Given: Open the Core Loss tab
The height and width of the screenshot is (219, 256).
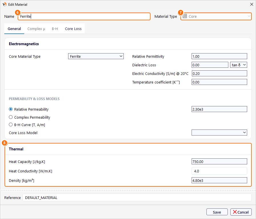Looking at the screenshot, I should [x=73, y=29].
